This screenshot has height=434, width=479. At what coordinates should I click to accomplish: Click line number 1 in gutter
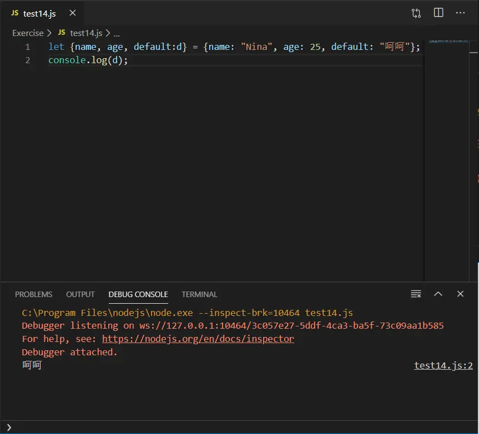pos(28,47)
